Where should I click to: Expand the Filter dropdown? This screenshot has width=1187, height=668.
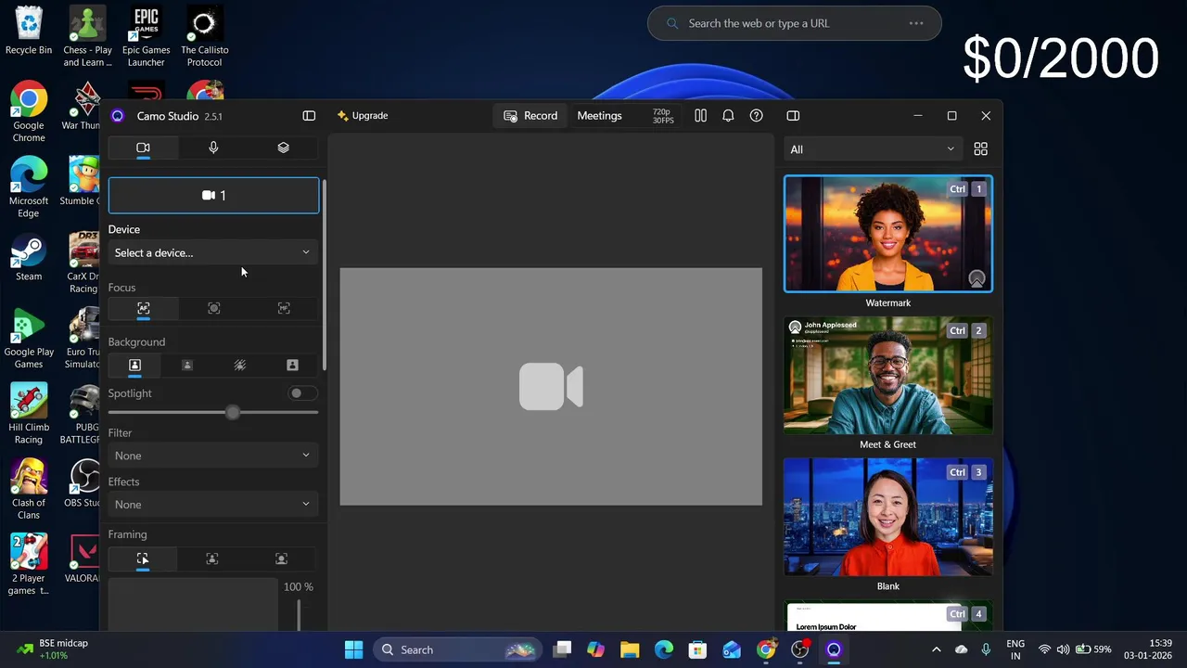click(x=213, y=456)
